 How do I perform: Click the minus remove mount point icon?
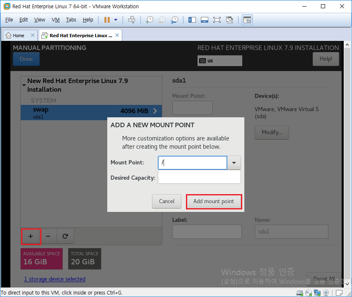[x=48, y=236]
